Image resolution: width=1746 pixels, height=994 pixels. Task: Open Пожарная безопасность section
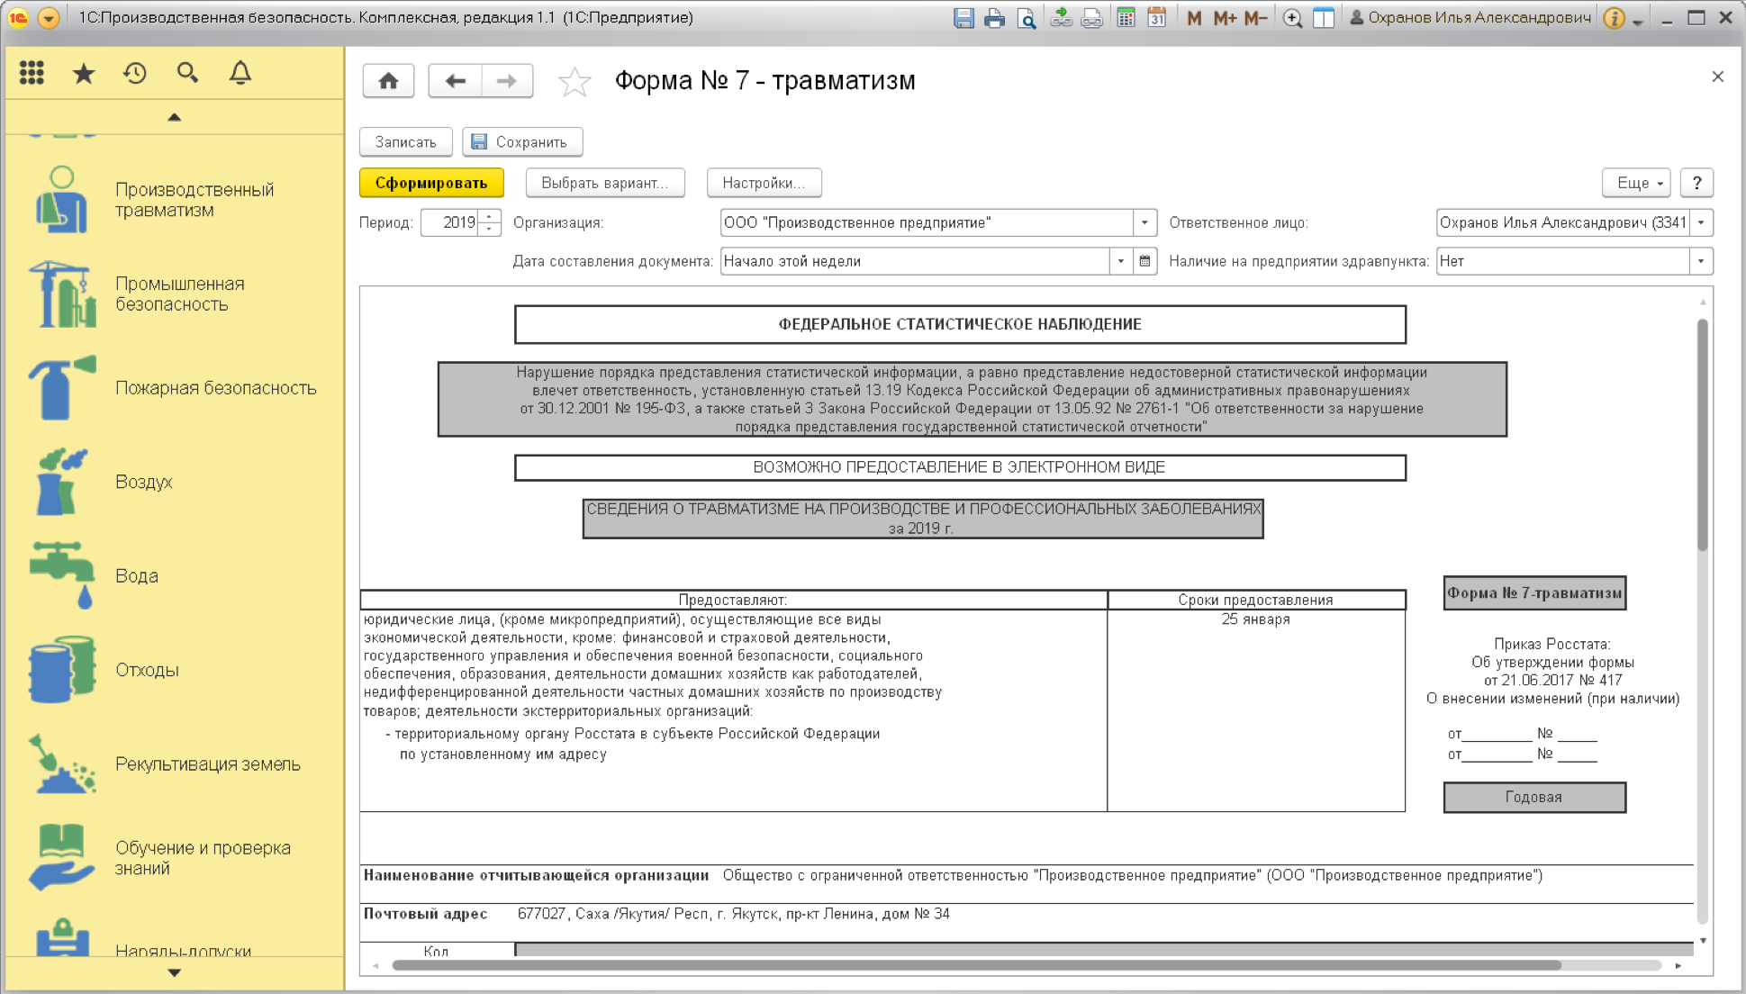(175, 388)
